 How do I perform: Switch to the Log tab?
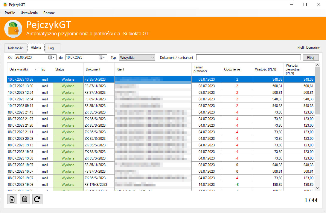(51, 48)
